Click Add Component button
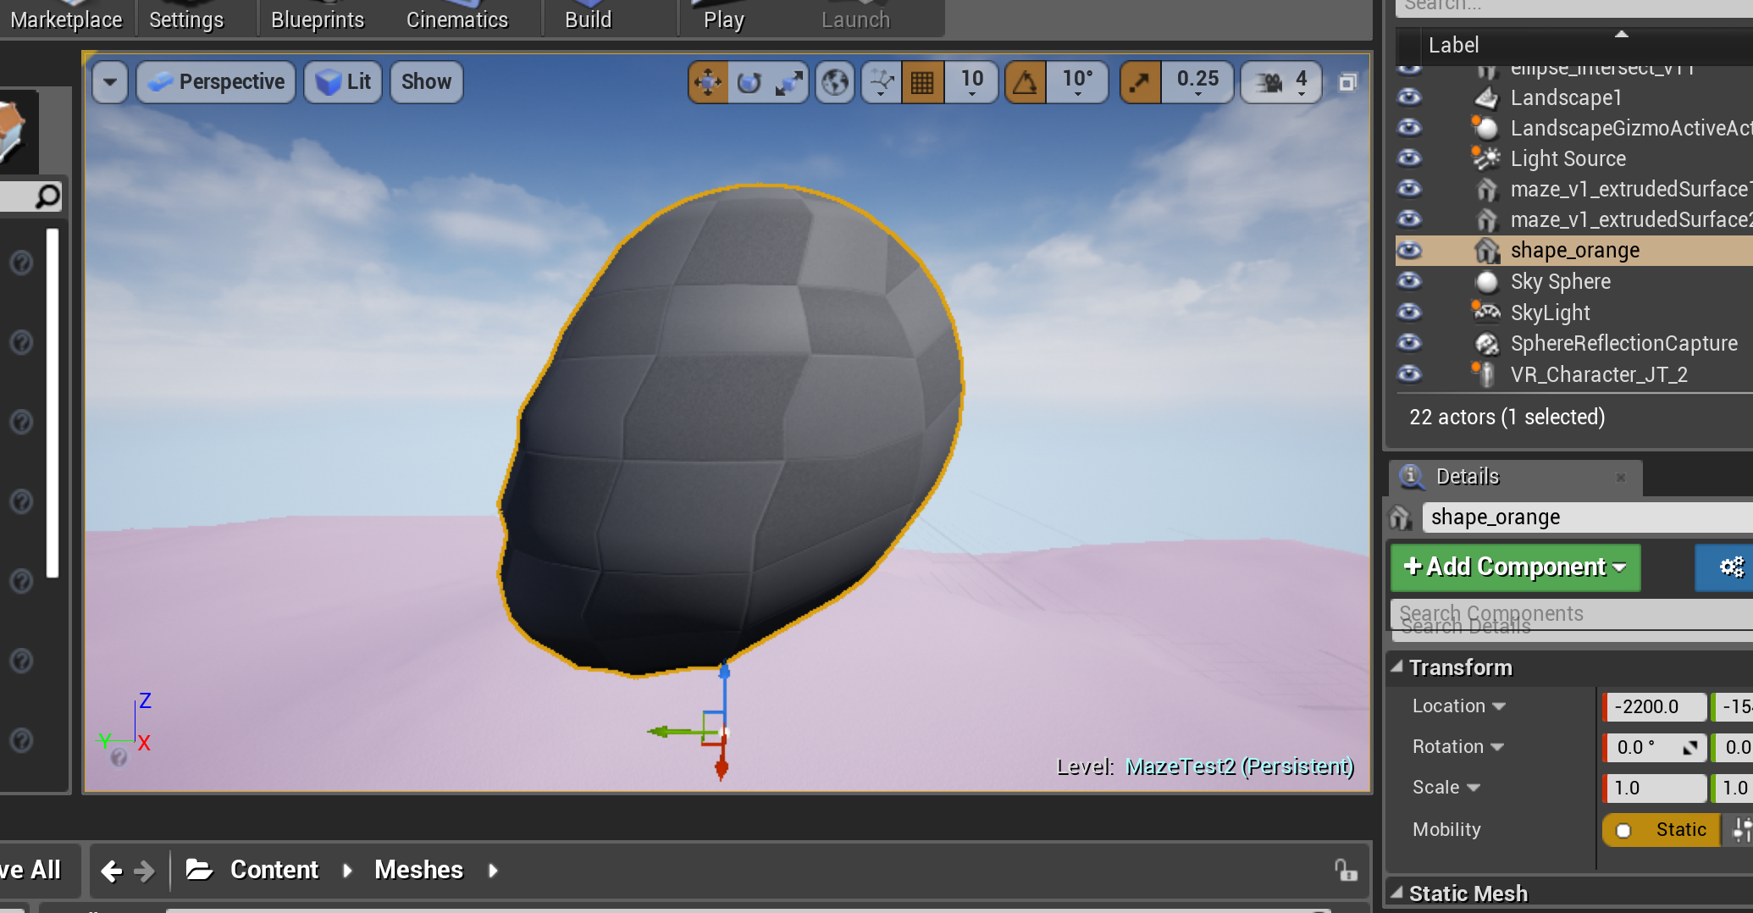Screen dimensions: 1753x913 1515,567
